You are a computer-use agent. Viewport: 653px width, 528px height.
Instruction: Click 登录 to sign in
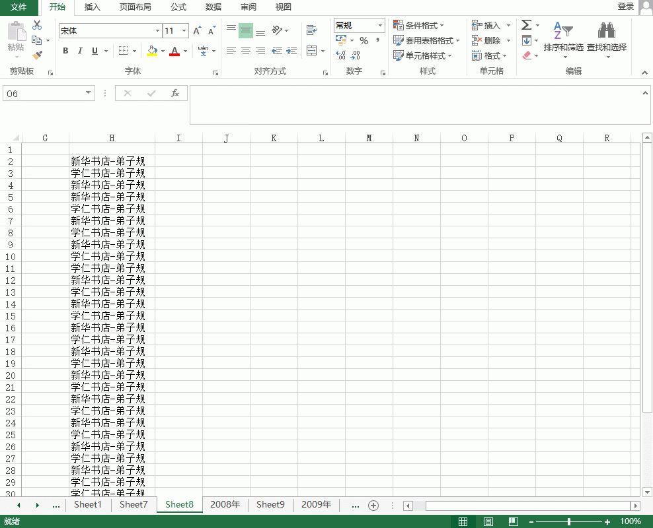pyautogui.click(x=625, y=7)
